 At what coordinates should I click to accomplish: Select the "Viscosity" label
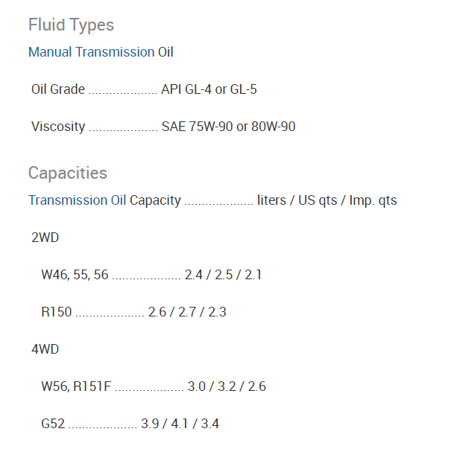coord(58,127)
